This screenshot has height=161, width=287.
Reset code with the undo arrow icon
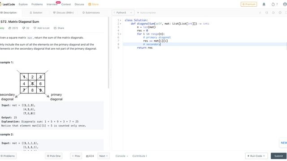pyautogui.click(x=273, y=13)
